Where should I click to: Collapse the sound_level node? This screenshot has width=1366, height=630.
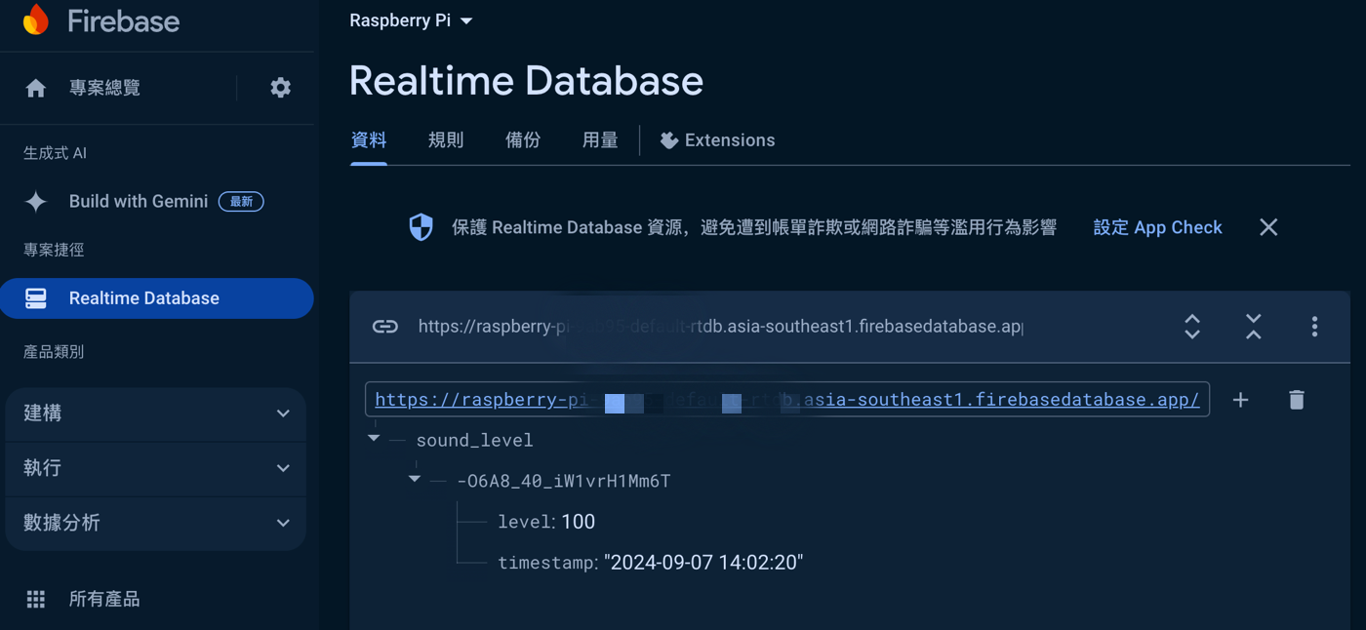374,439
